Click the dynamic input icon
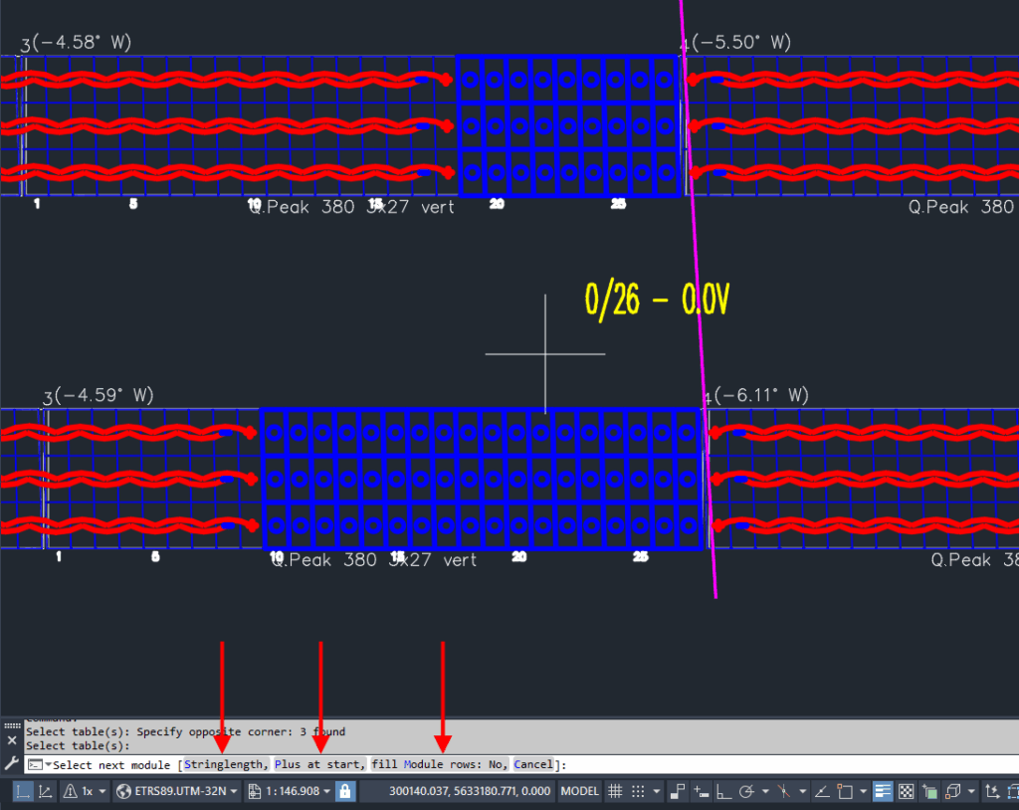1019x810 pixels. tap(702, 792)
